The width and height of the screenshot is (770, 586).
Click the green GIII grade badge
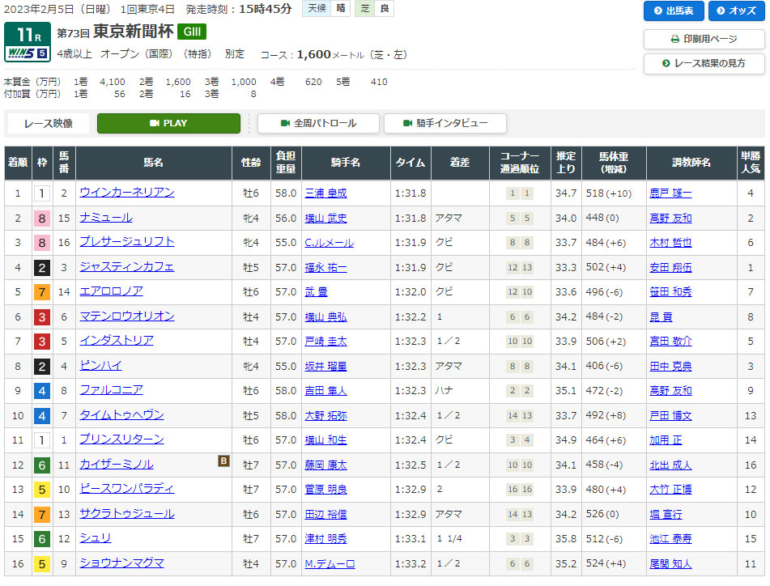pos(192,32)
